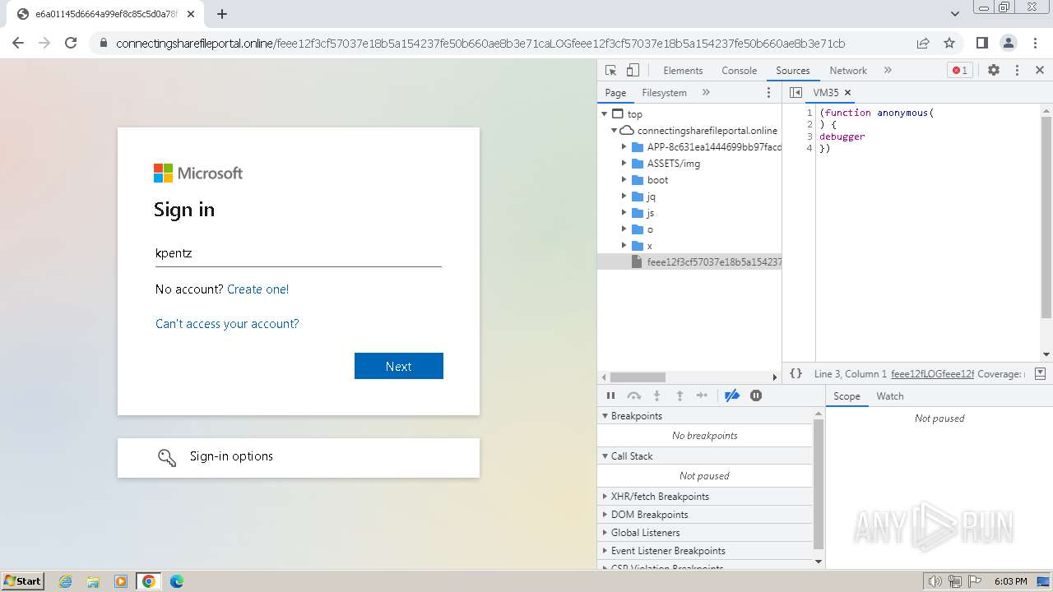
Task: Click the share page icon in address bar
Action: pyautogui.click(x=923, y=43)
